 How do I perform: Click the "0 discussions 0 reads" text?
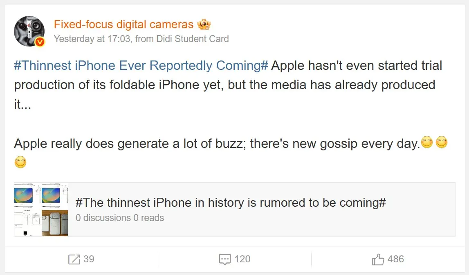120,218
